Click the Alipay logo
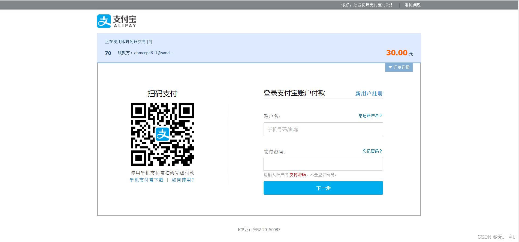 (117, 21)
